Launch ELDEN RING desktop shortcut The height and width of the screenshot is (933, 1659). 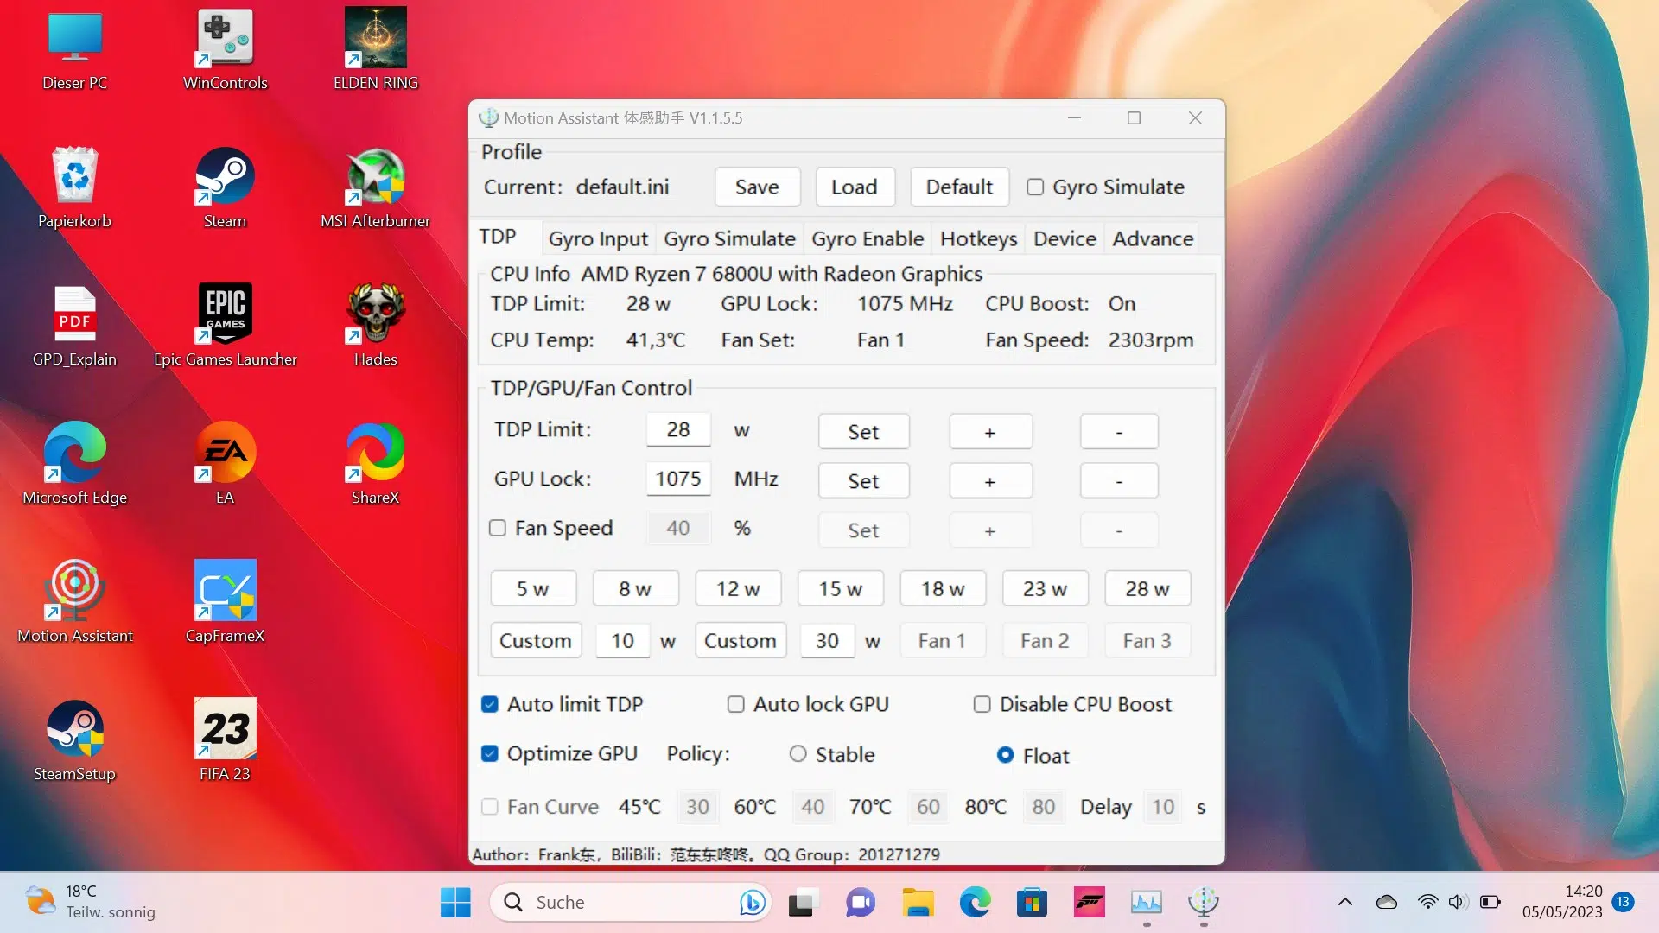tap(375, 50)
